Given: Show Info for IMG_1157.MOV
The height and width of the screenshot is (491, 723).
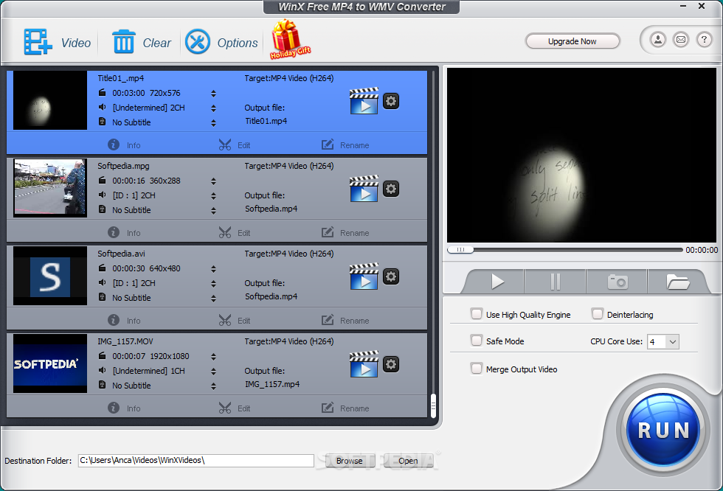Looking at the screenshot, I should 124,408.
